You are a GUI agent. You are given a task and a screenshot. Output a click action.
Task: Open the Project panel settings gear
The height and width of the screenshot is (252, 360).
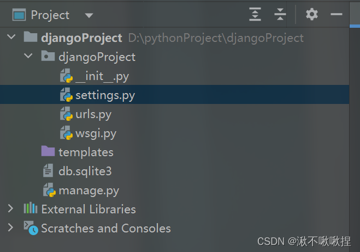(312, 15)
